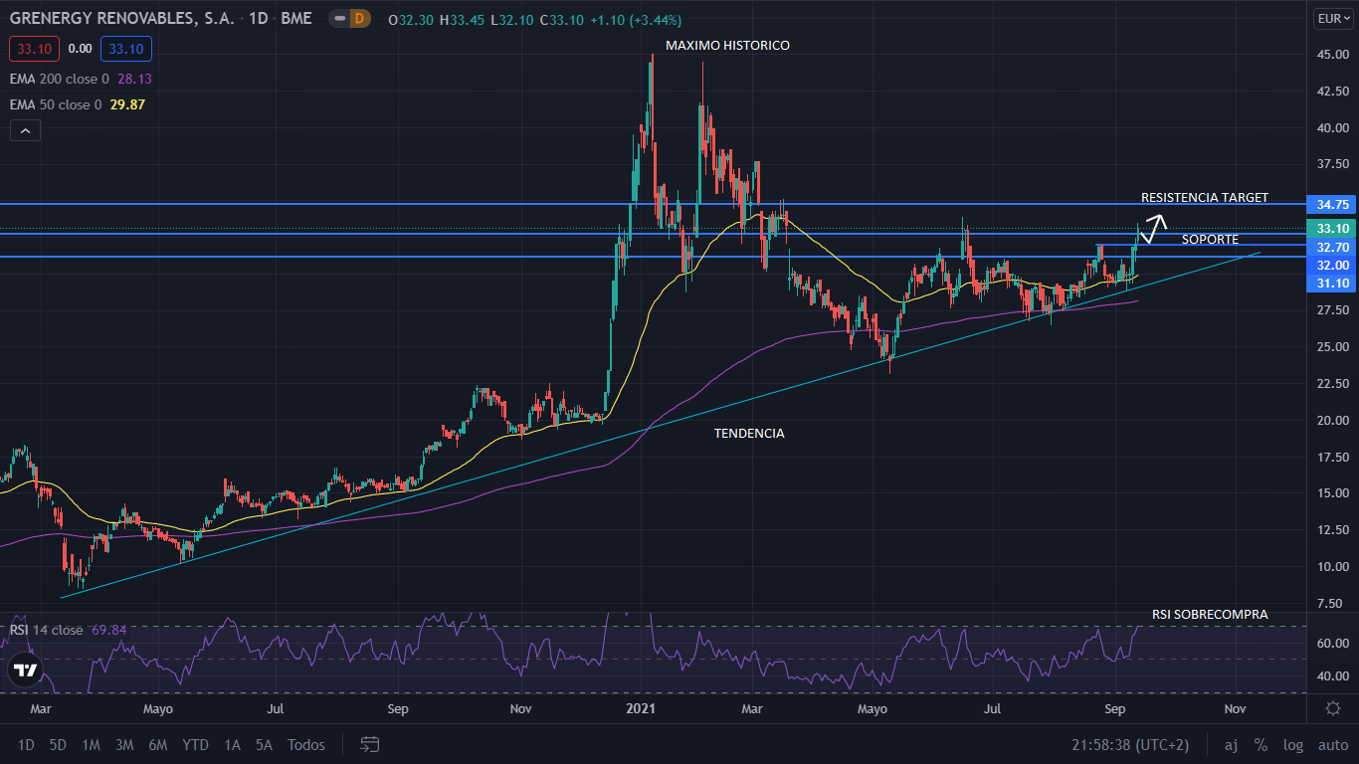Open the timezone menu at 21:58:38 (UTC+2)
Image resolution: width=1359 pixels, height=764 pixels.
coord(1129,744)
